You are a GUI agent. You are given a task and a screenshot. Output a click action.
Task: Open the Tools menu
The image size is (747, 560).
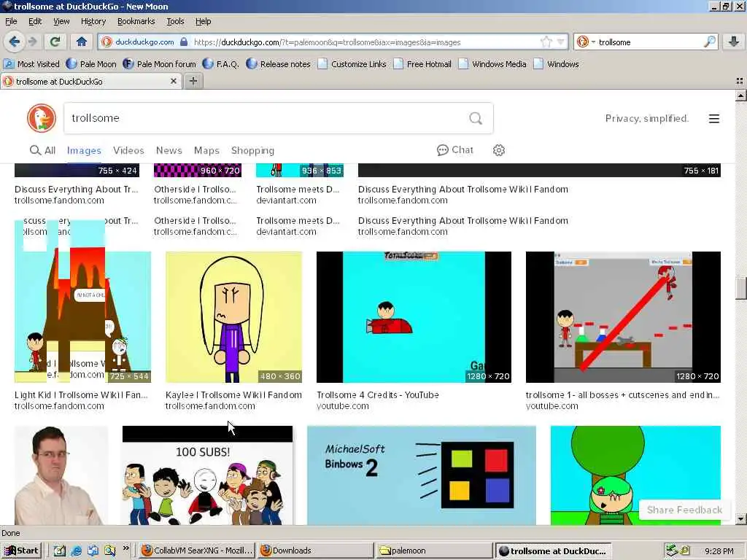175,21
